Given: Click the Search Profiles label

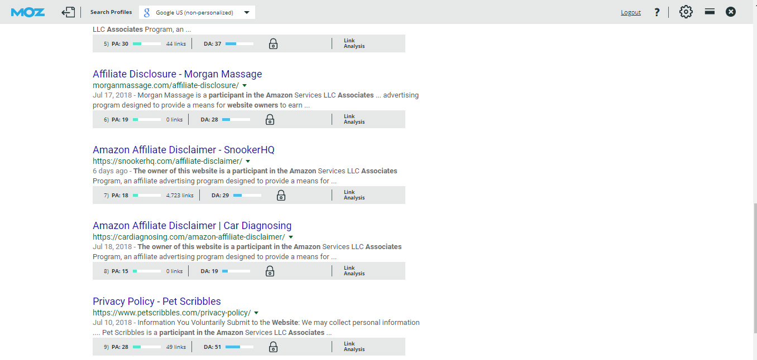Looking at the screenshot, I should pyautogui.click(x=111, y=12).
